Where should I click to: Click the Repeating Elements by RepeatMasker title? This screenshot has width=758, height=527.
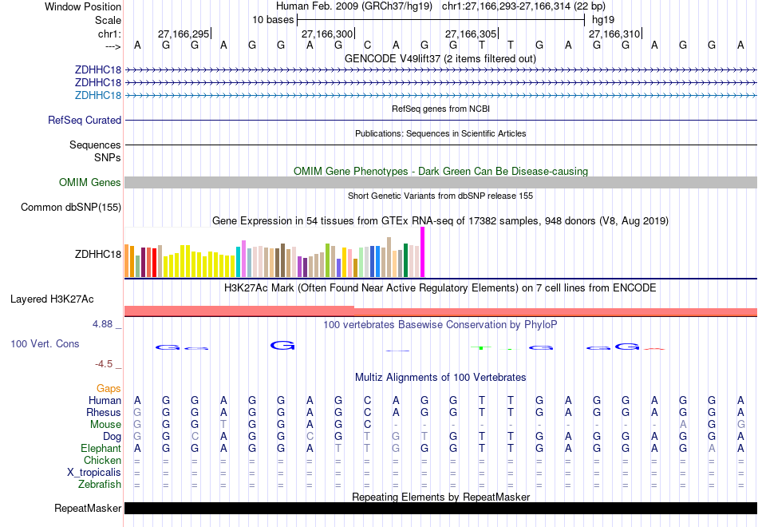[440, 497]
